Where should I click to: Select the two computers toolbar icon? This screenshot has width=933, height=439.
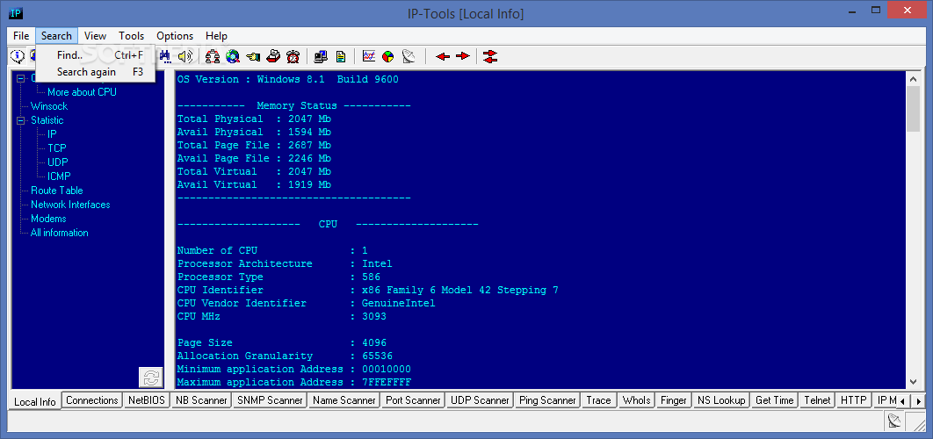coord(321,56)
